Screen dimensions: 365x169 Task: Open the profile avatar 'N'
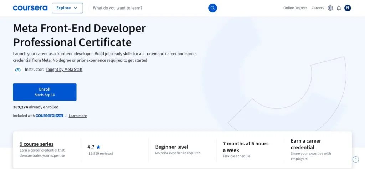348,8
